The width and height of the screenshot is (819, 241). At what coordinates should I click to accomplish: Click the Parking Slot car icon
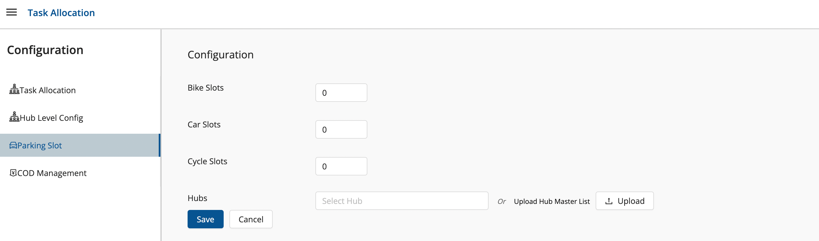click(x=13, y=145)
